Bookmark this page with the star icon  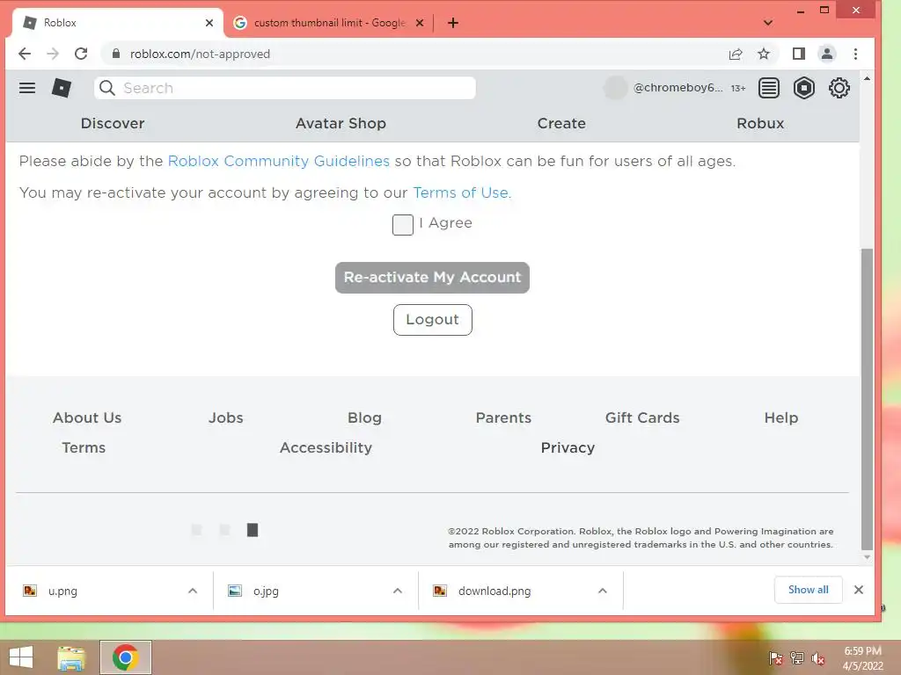[764, 54]
